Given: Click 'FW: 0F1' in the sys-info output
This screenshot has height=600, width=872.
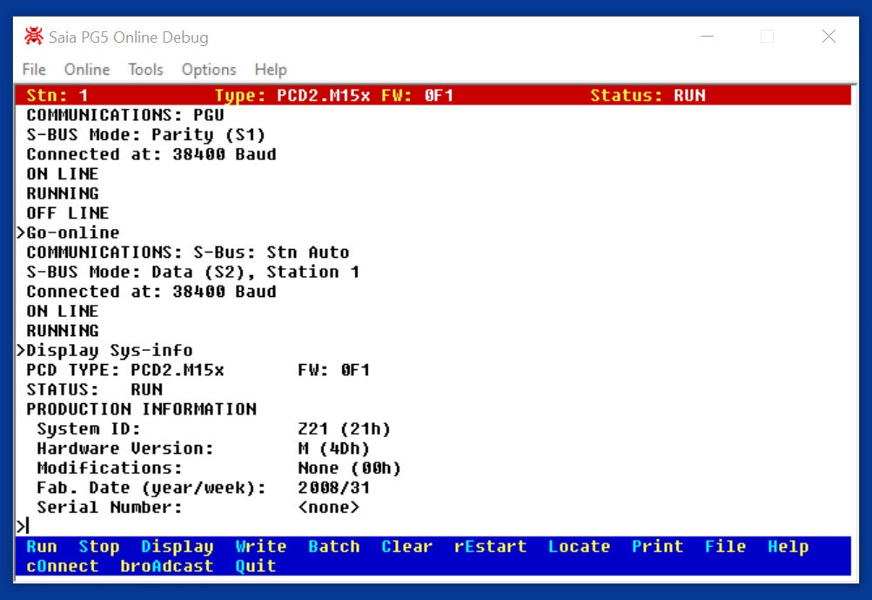Looking at the screenshot, I should click(333, 369).
